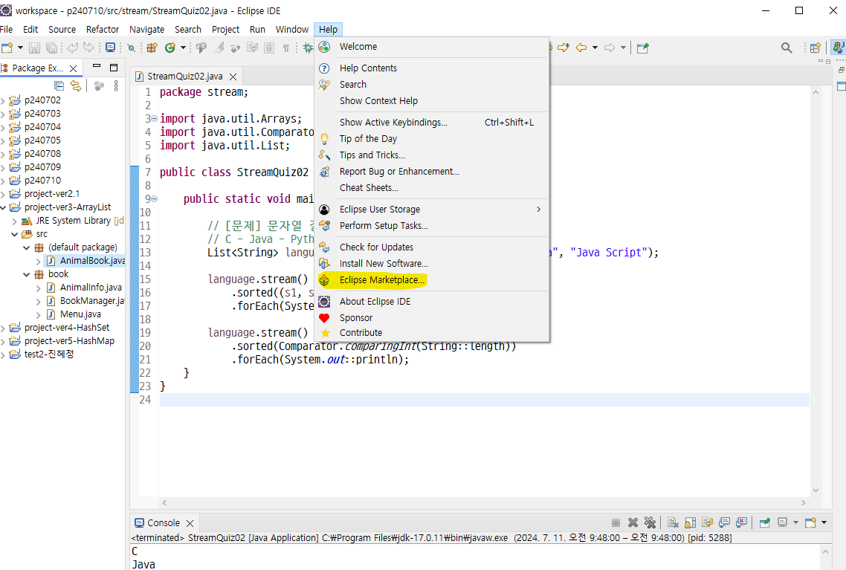This screenshot has width=846, height=570.
Task: Open the New file dropdown arrow
Action: tap(21, 48)
